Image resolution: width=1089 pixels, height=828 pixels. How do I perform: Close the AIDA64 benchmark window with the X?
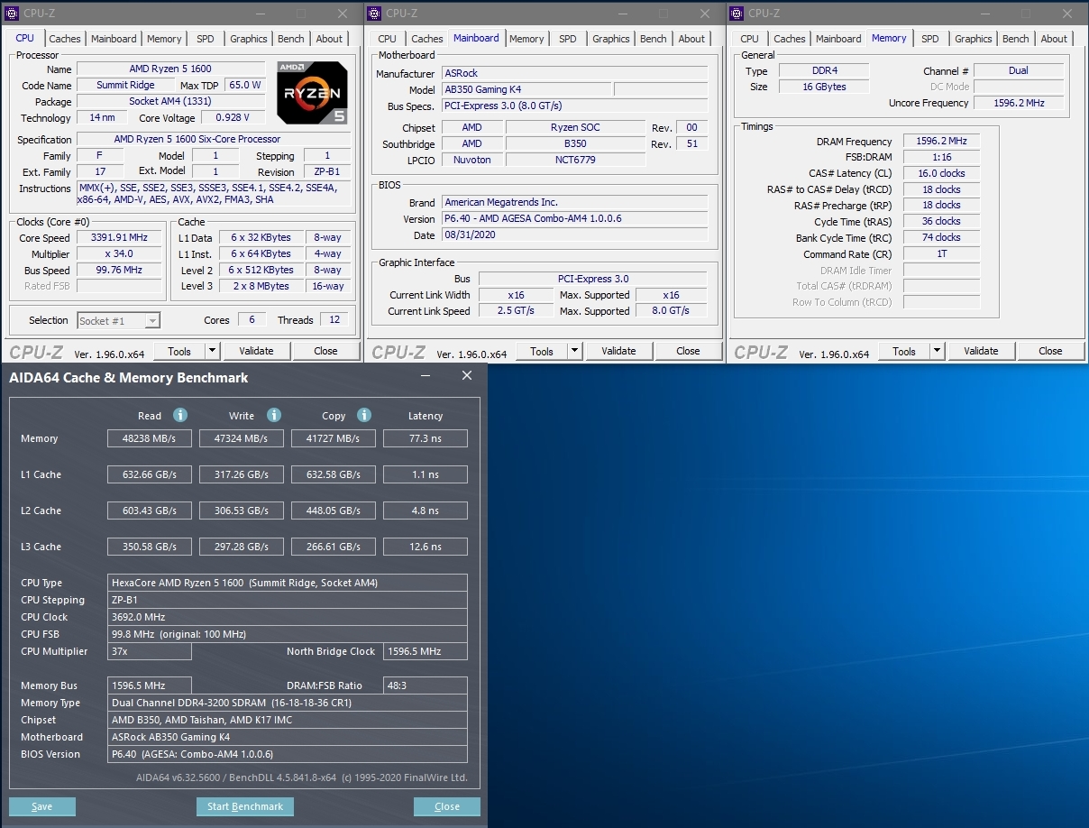tap(467, 376)
